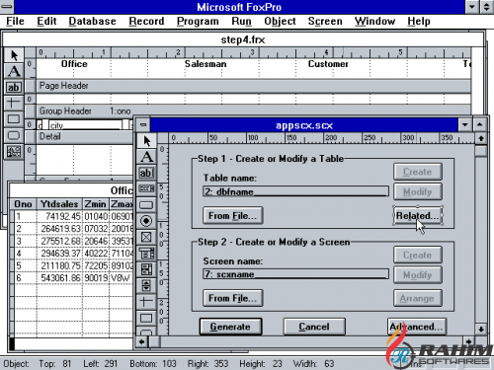The image size is (494, 370).
Task: Click the Arrange button in Step 2
Action: 418,298
